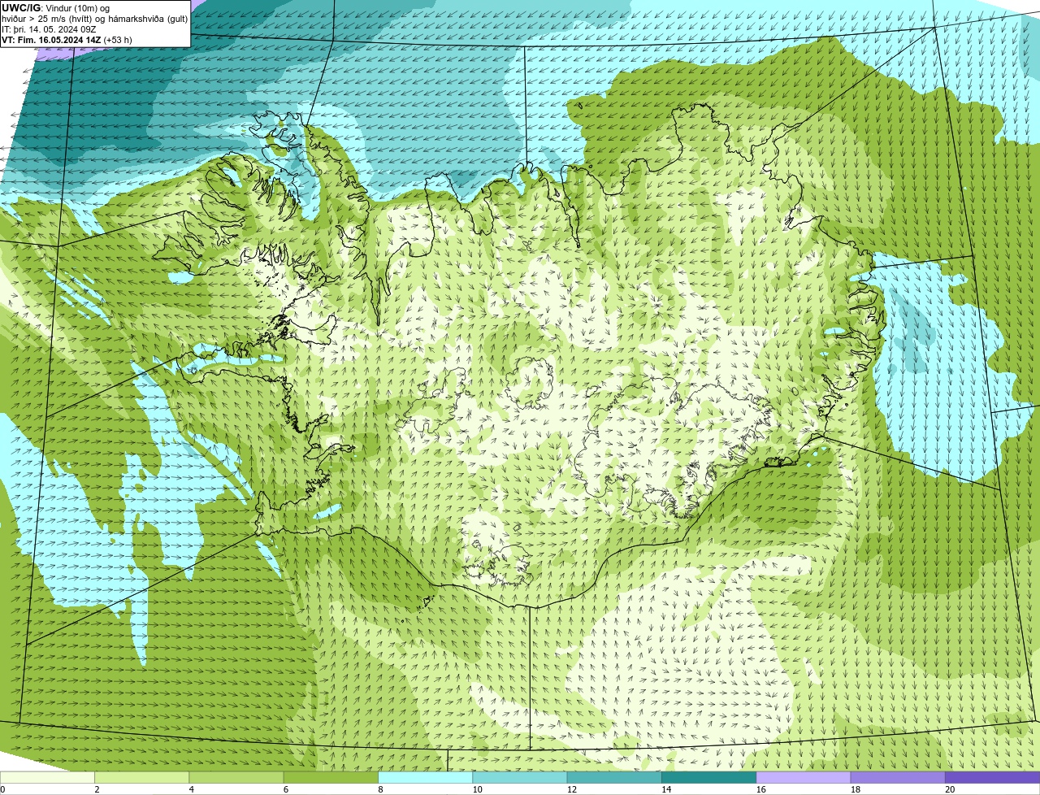The height and width of the screenshot is (795, 1040).
Task: Click the '0' label on the wind scale
Action: (2, 789)
